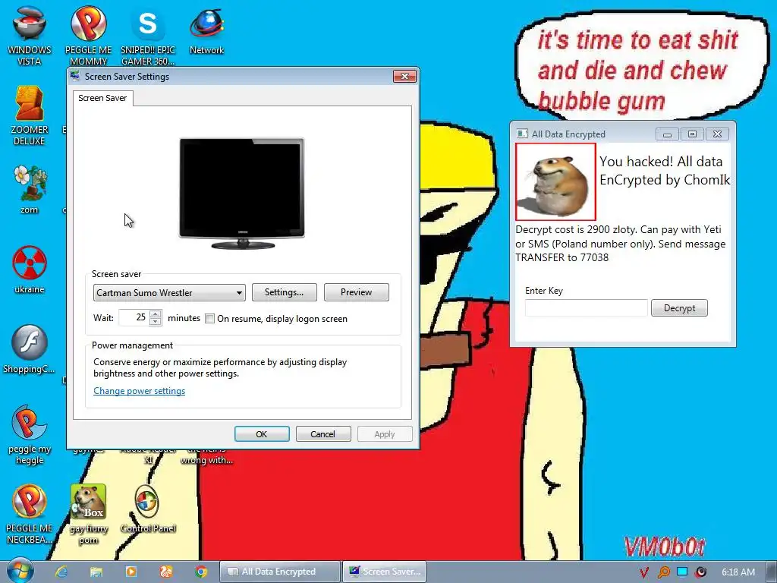This screenshot has height=583, width=777.
Task: Click the Windows Start orb
Action: coord(20,571)
